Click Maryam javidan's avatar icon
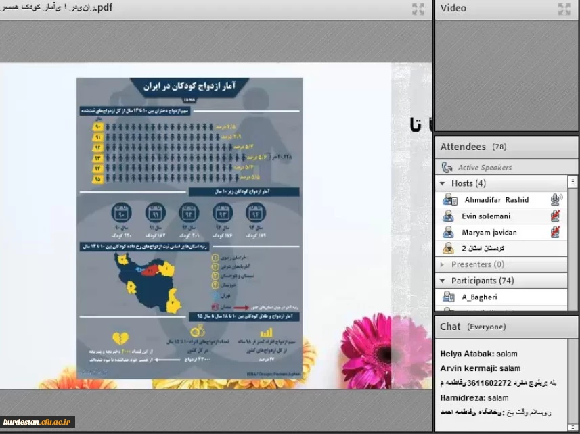Viewport: 580px width, 434px height. click(448, 233)
